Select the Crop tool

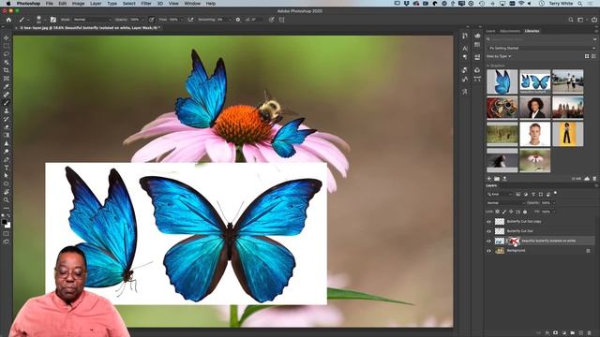click(x=7, y=70)
